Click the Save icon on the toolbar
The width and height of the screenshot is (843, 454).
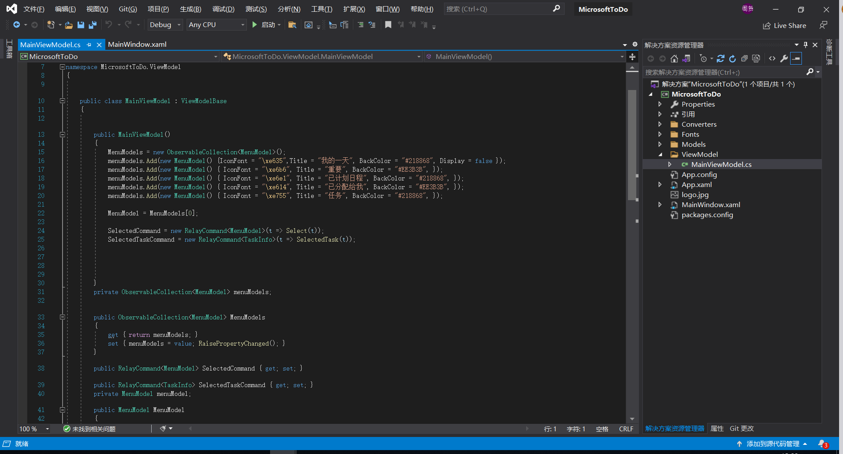click(80, 24)
